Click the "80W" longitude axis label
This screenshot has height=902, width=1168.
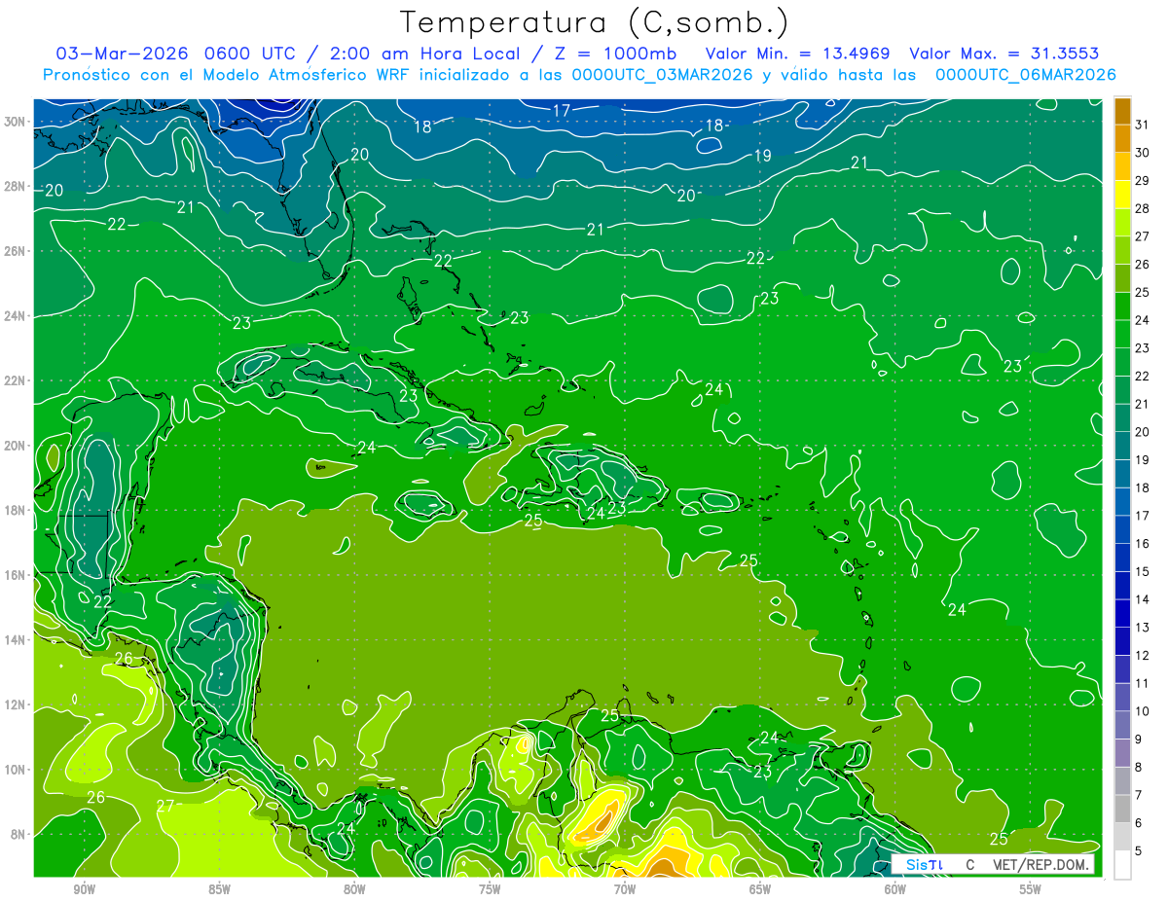(x=354, y=889)
